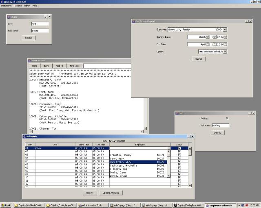Toggle Active checkbox in schedule row 08
261x208 pixels.
pos(179,171)
